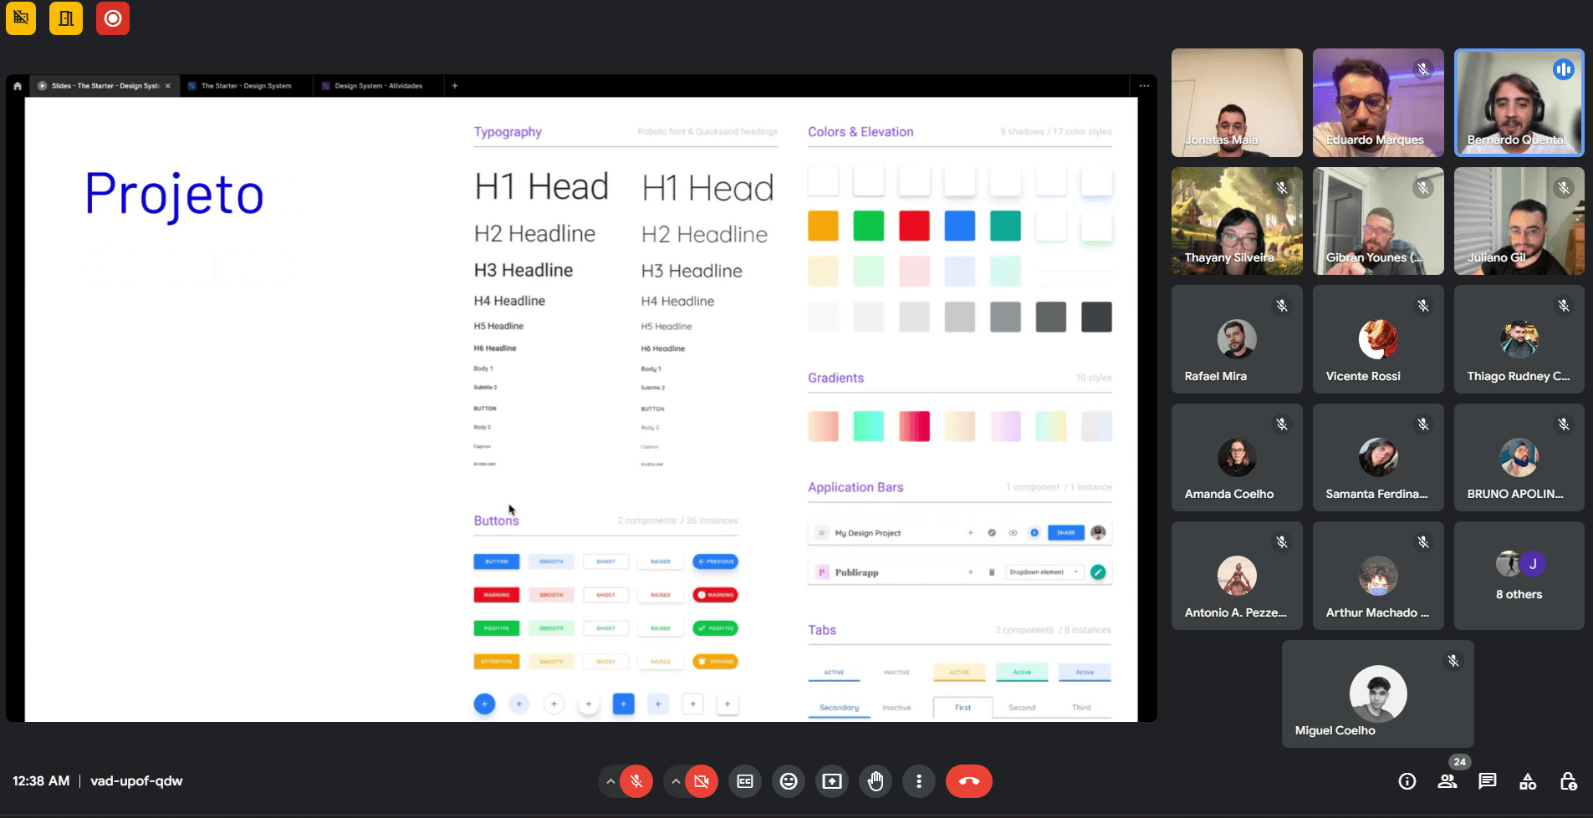Click the meeting code vad-upof-qdw
Image resolution: width=1593 pixels, height=818 pixels.
point(136,781)
